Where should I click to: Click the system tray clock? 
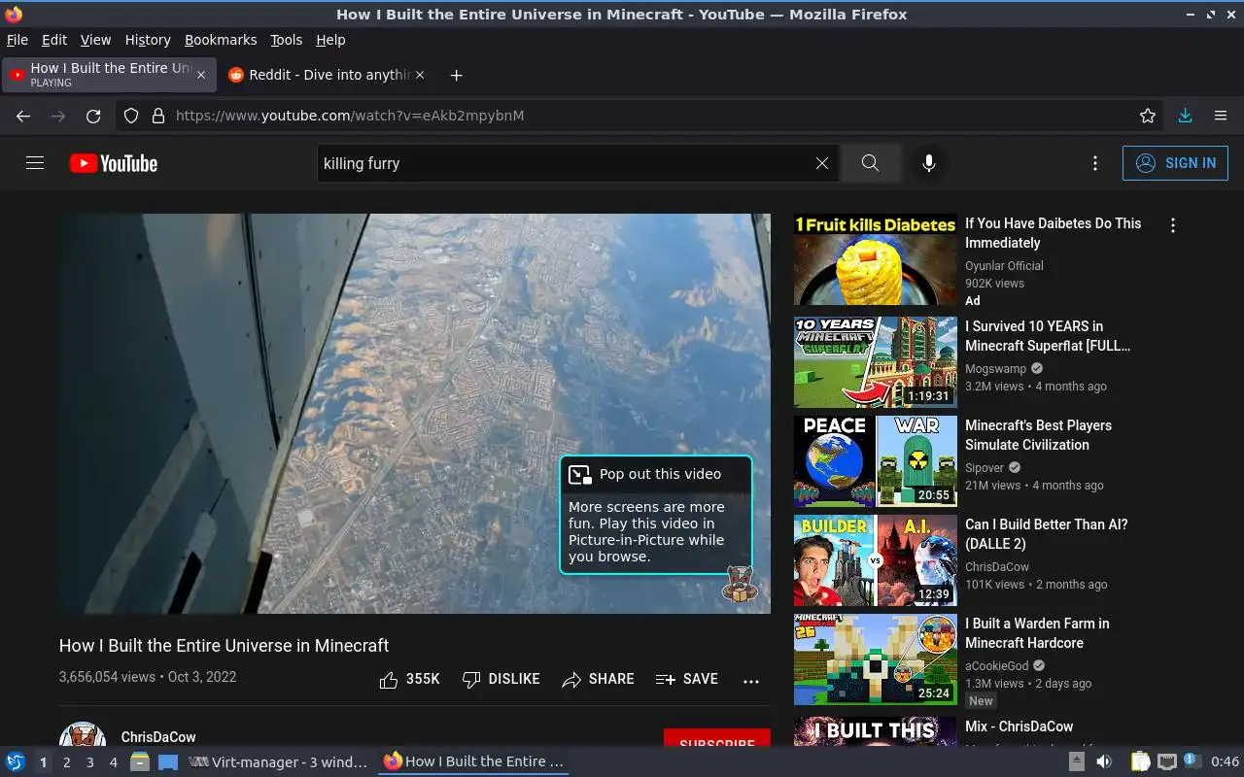tap(1225, 762)
